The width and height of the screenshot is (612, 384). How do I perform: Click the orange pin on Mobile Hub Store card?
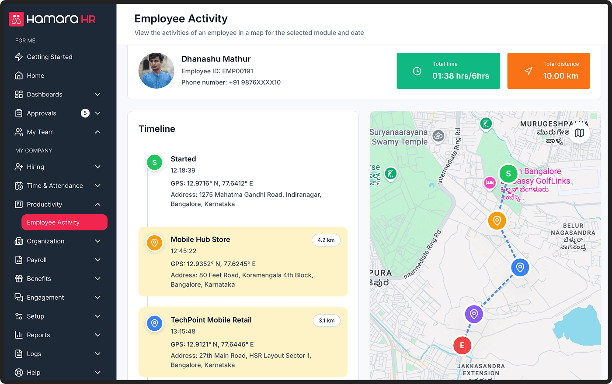pyautogui.click(x=154, y=243)
